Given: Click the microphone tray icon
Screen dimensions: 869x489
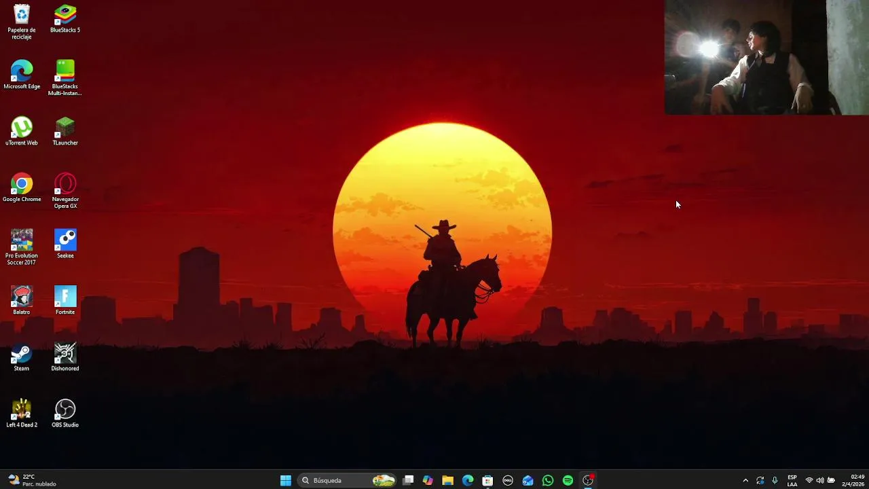Looking at the screenshot, I should pyautogui.click(x=775, y=480).
